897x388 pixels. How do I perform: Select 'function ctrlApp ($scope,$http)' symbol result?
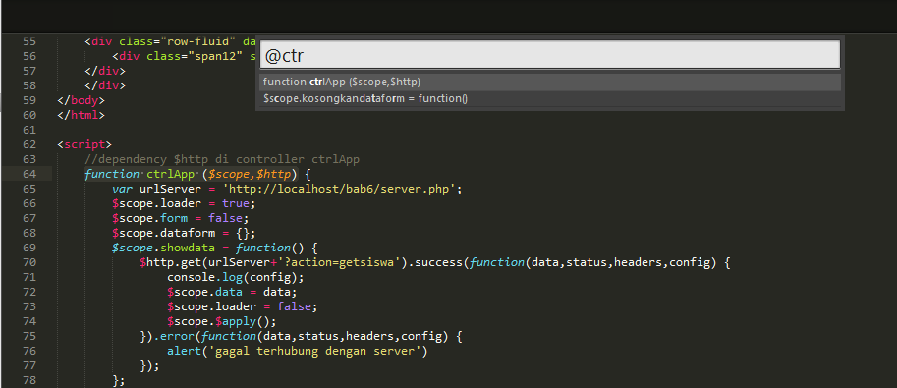pos(550,82)
